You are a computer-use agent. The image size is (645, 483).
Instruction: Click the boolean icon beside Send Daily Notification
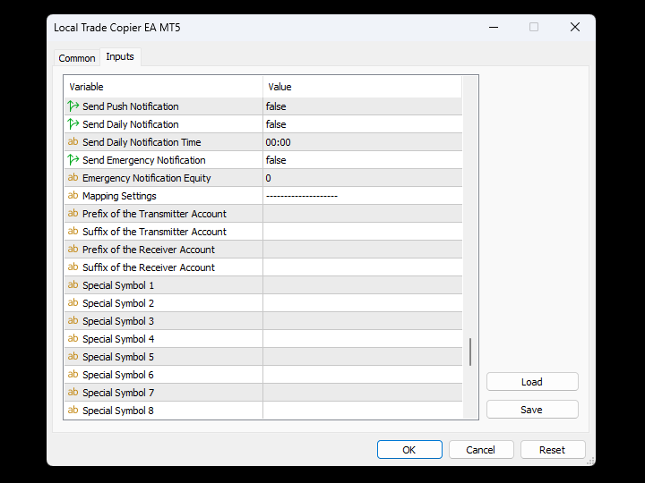click(73, 124)
